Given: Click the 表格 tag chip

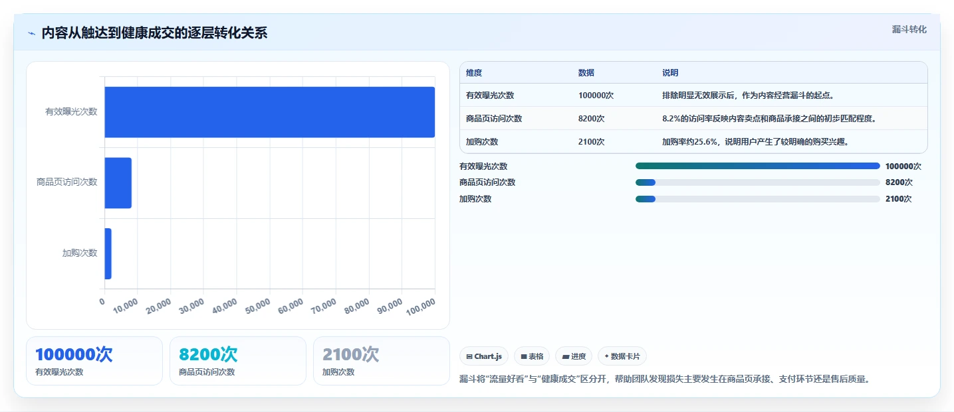Looking at the screenshot, I should [x=532, y=356].
